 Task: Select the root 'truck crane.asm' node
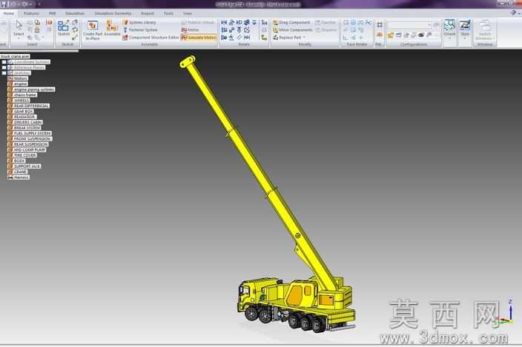[x=15, y=56]
